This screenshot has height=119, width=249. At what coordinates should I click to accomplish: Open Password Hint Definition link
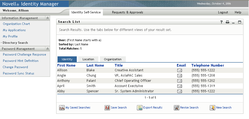tap(21, 61)
